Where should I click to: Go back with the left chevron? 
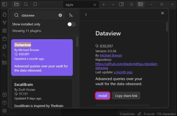pos(86,15)
